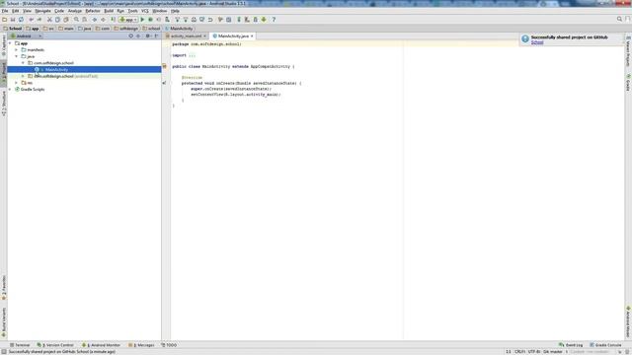
Task: Click the Save All toolbar icon
Action: click(13, 20)
